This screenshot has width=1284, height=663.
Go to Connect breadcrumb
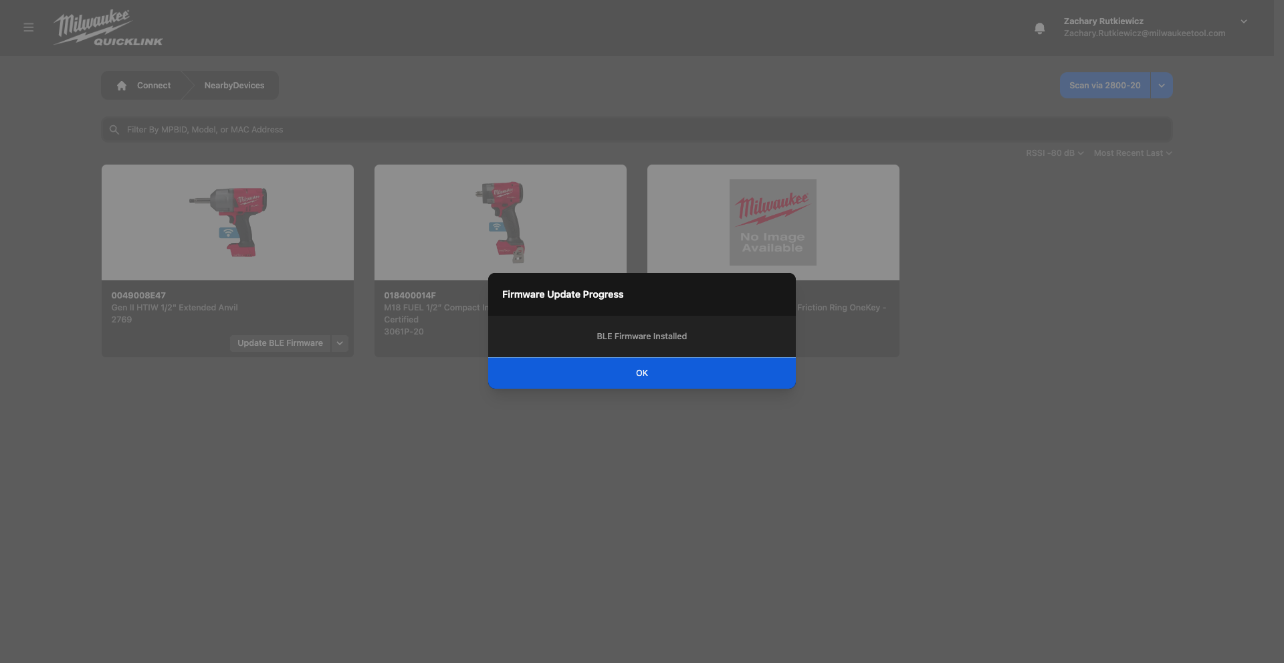click(154, 86)
